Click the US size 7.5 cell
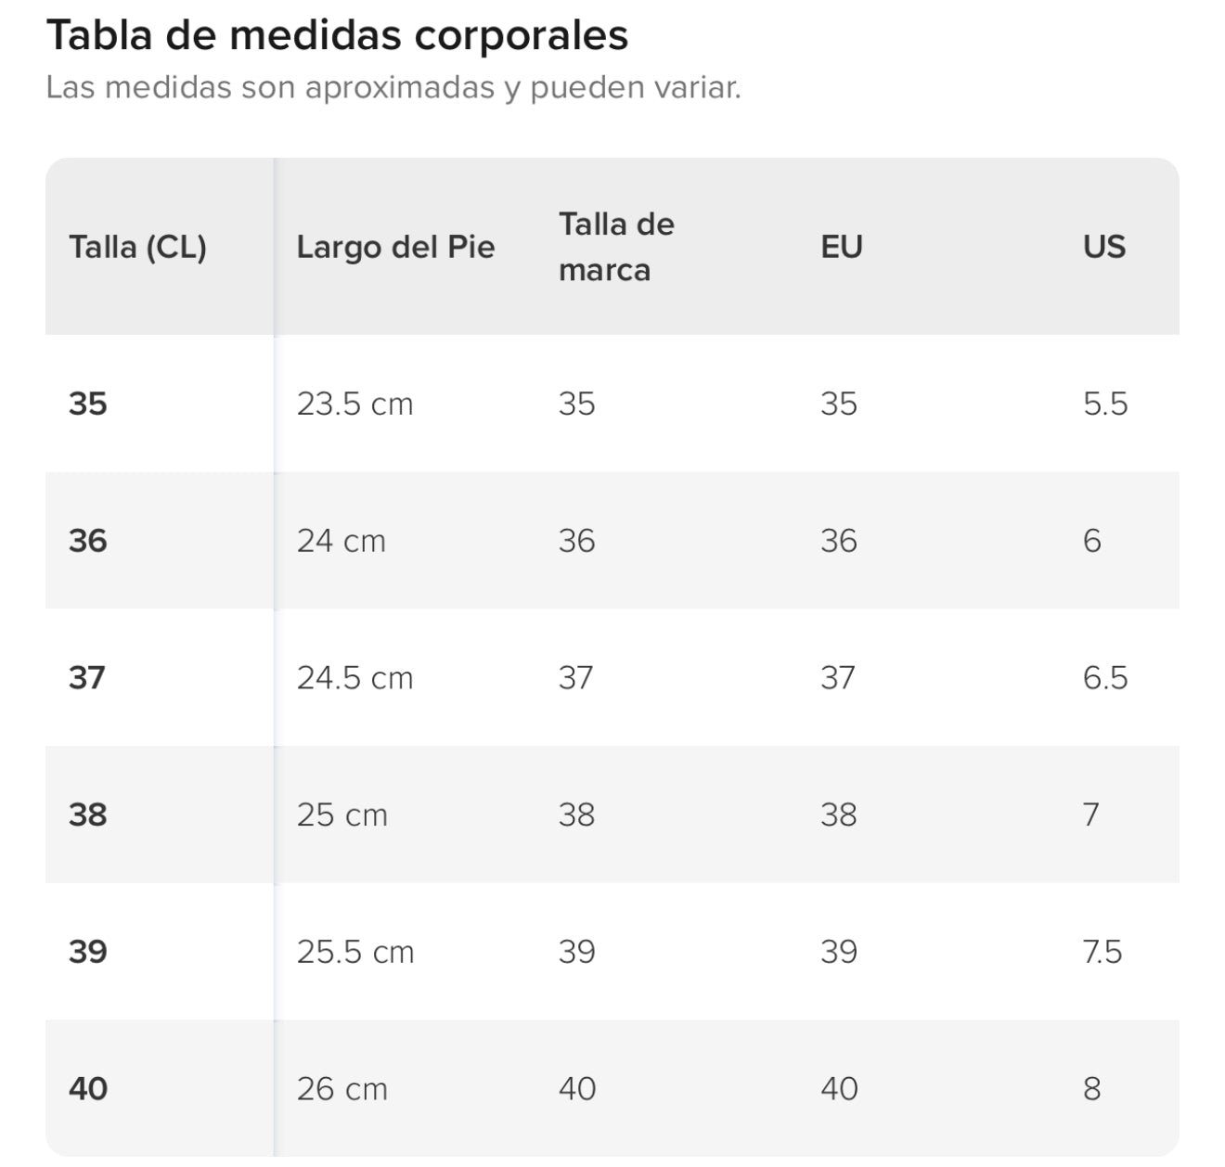Image resolution: width=1225 pixels, height=1167 pixels. click(1102, 952)
